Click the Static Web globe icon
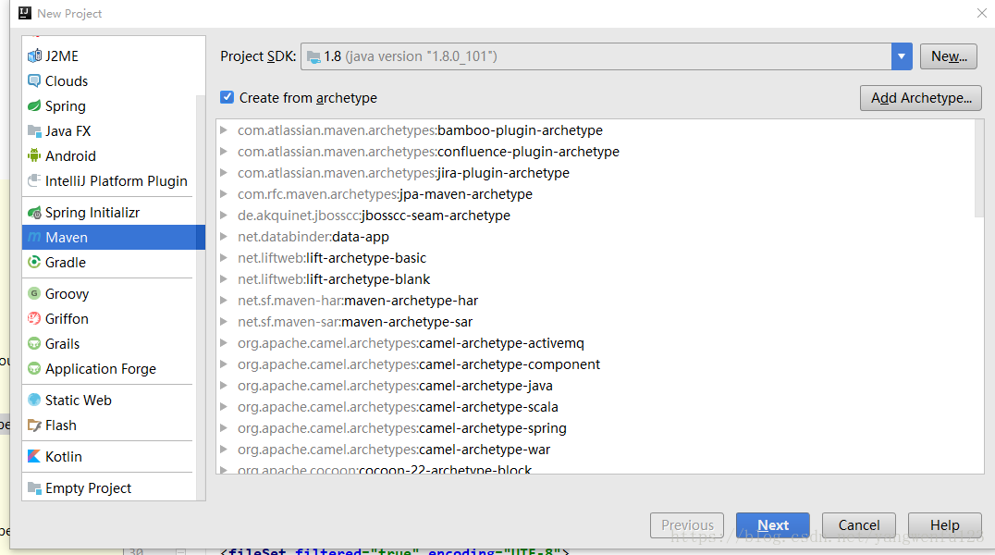Screen dimensions: 995x555 tap(34, 400)
